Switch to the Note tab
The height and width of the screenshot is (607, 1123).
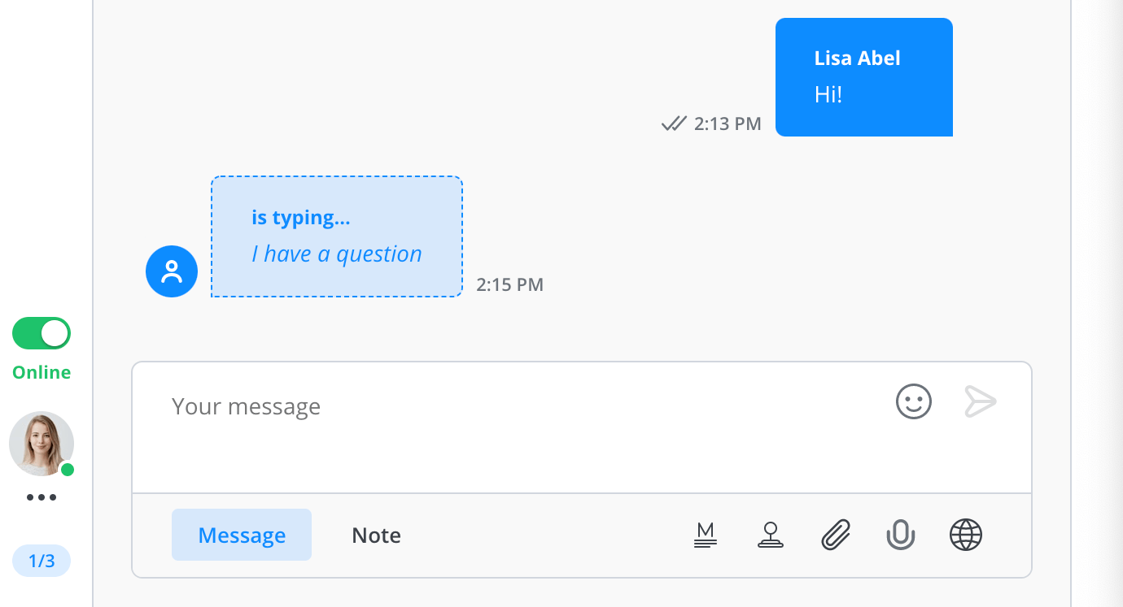tap(376, 535)
